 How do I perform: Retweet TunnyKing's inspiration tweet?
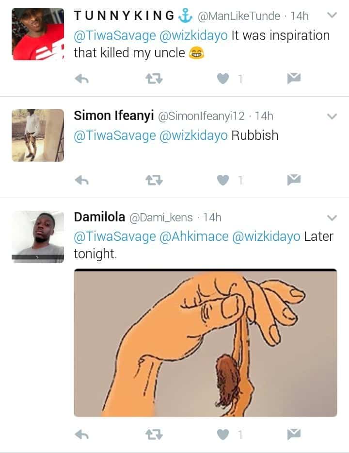[x=154, y=79]
